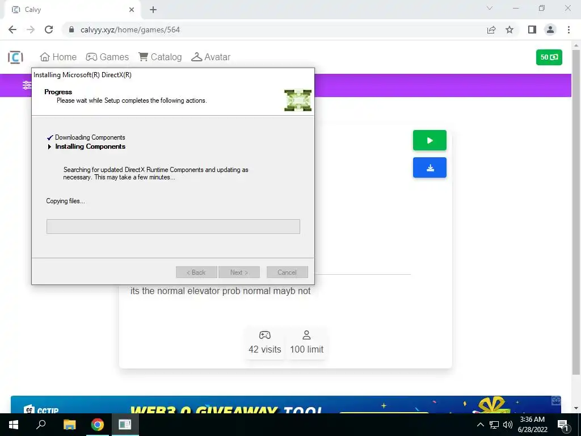Go back in browser history

coord(12,30)
